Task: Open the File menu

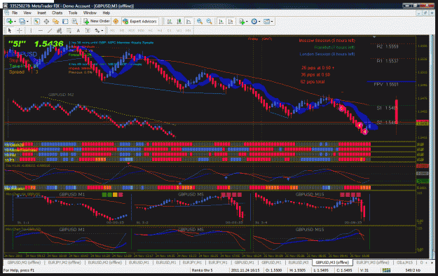Action: tap(15, 13)
